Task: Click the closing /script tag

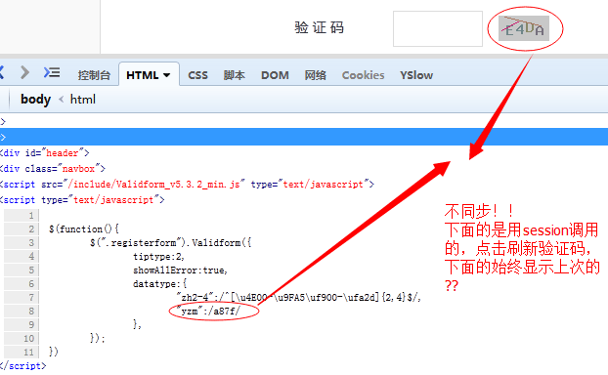Action: [22, 366]
